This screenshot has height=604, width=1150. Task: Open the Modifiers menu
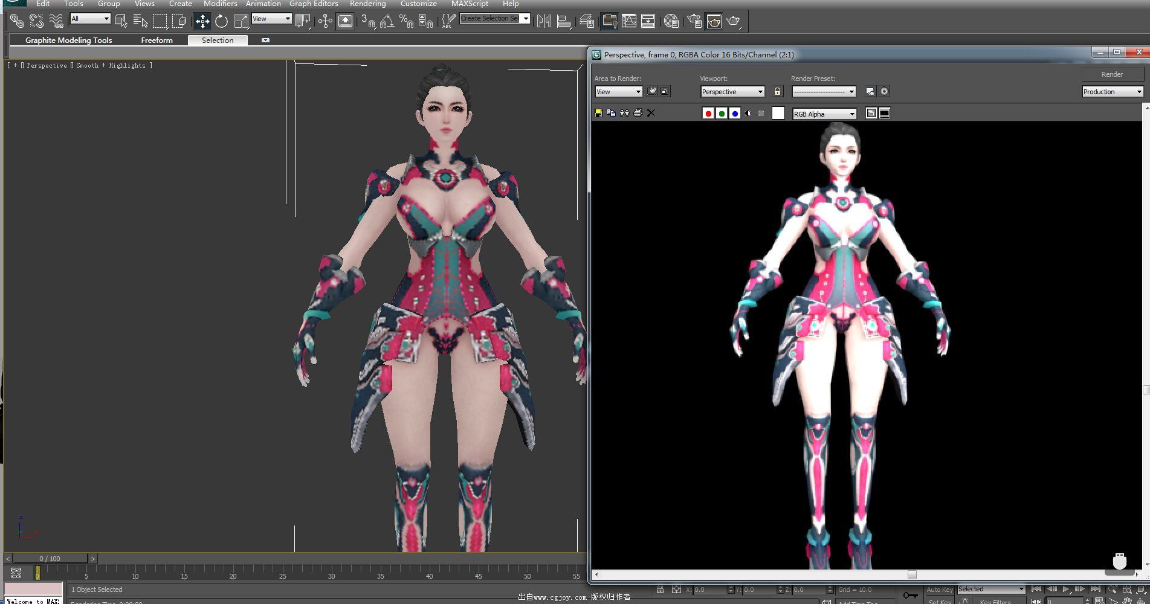[x=220, y=4]
